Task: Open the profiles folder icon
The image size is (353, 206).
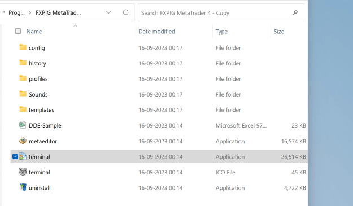Action: click(23, 78)
